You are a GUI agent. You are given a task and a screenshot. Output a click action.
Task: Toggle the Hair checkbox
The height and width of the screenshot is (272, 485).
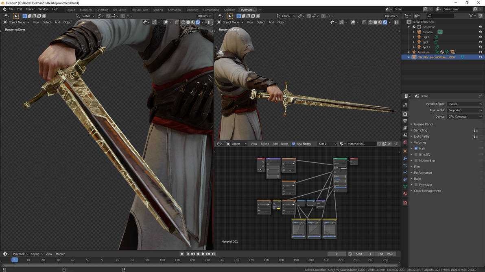[416, 149]
